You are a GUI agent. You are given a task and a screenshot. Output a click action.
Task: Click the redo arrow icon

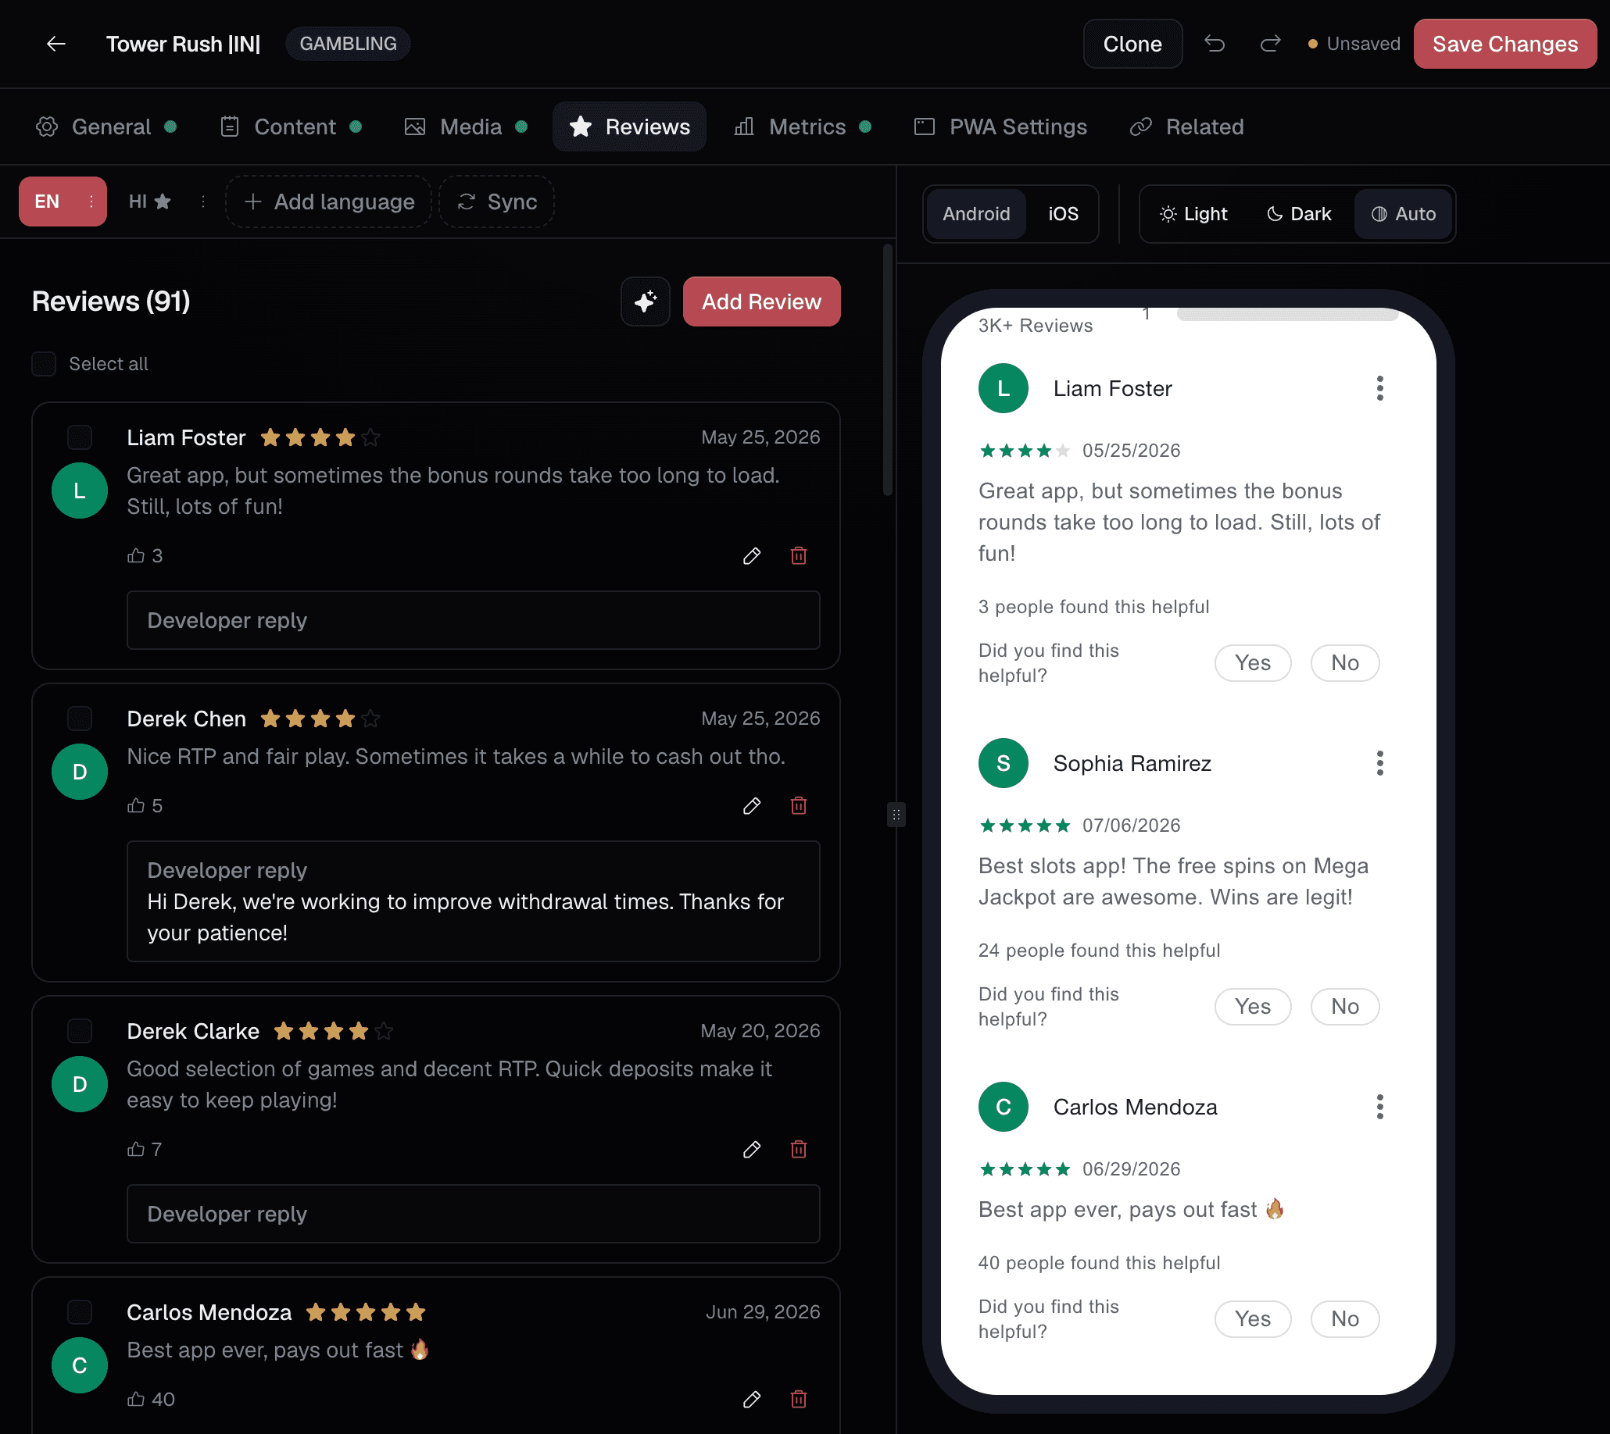click(x=1270, y=44)
